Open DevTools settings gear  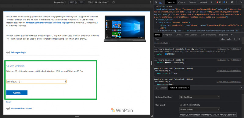[232, 2]
